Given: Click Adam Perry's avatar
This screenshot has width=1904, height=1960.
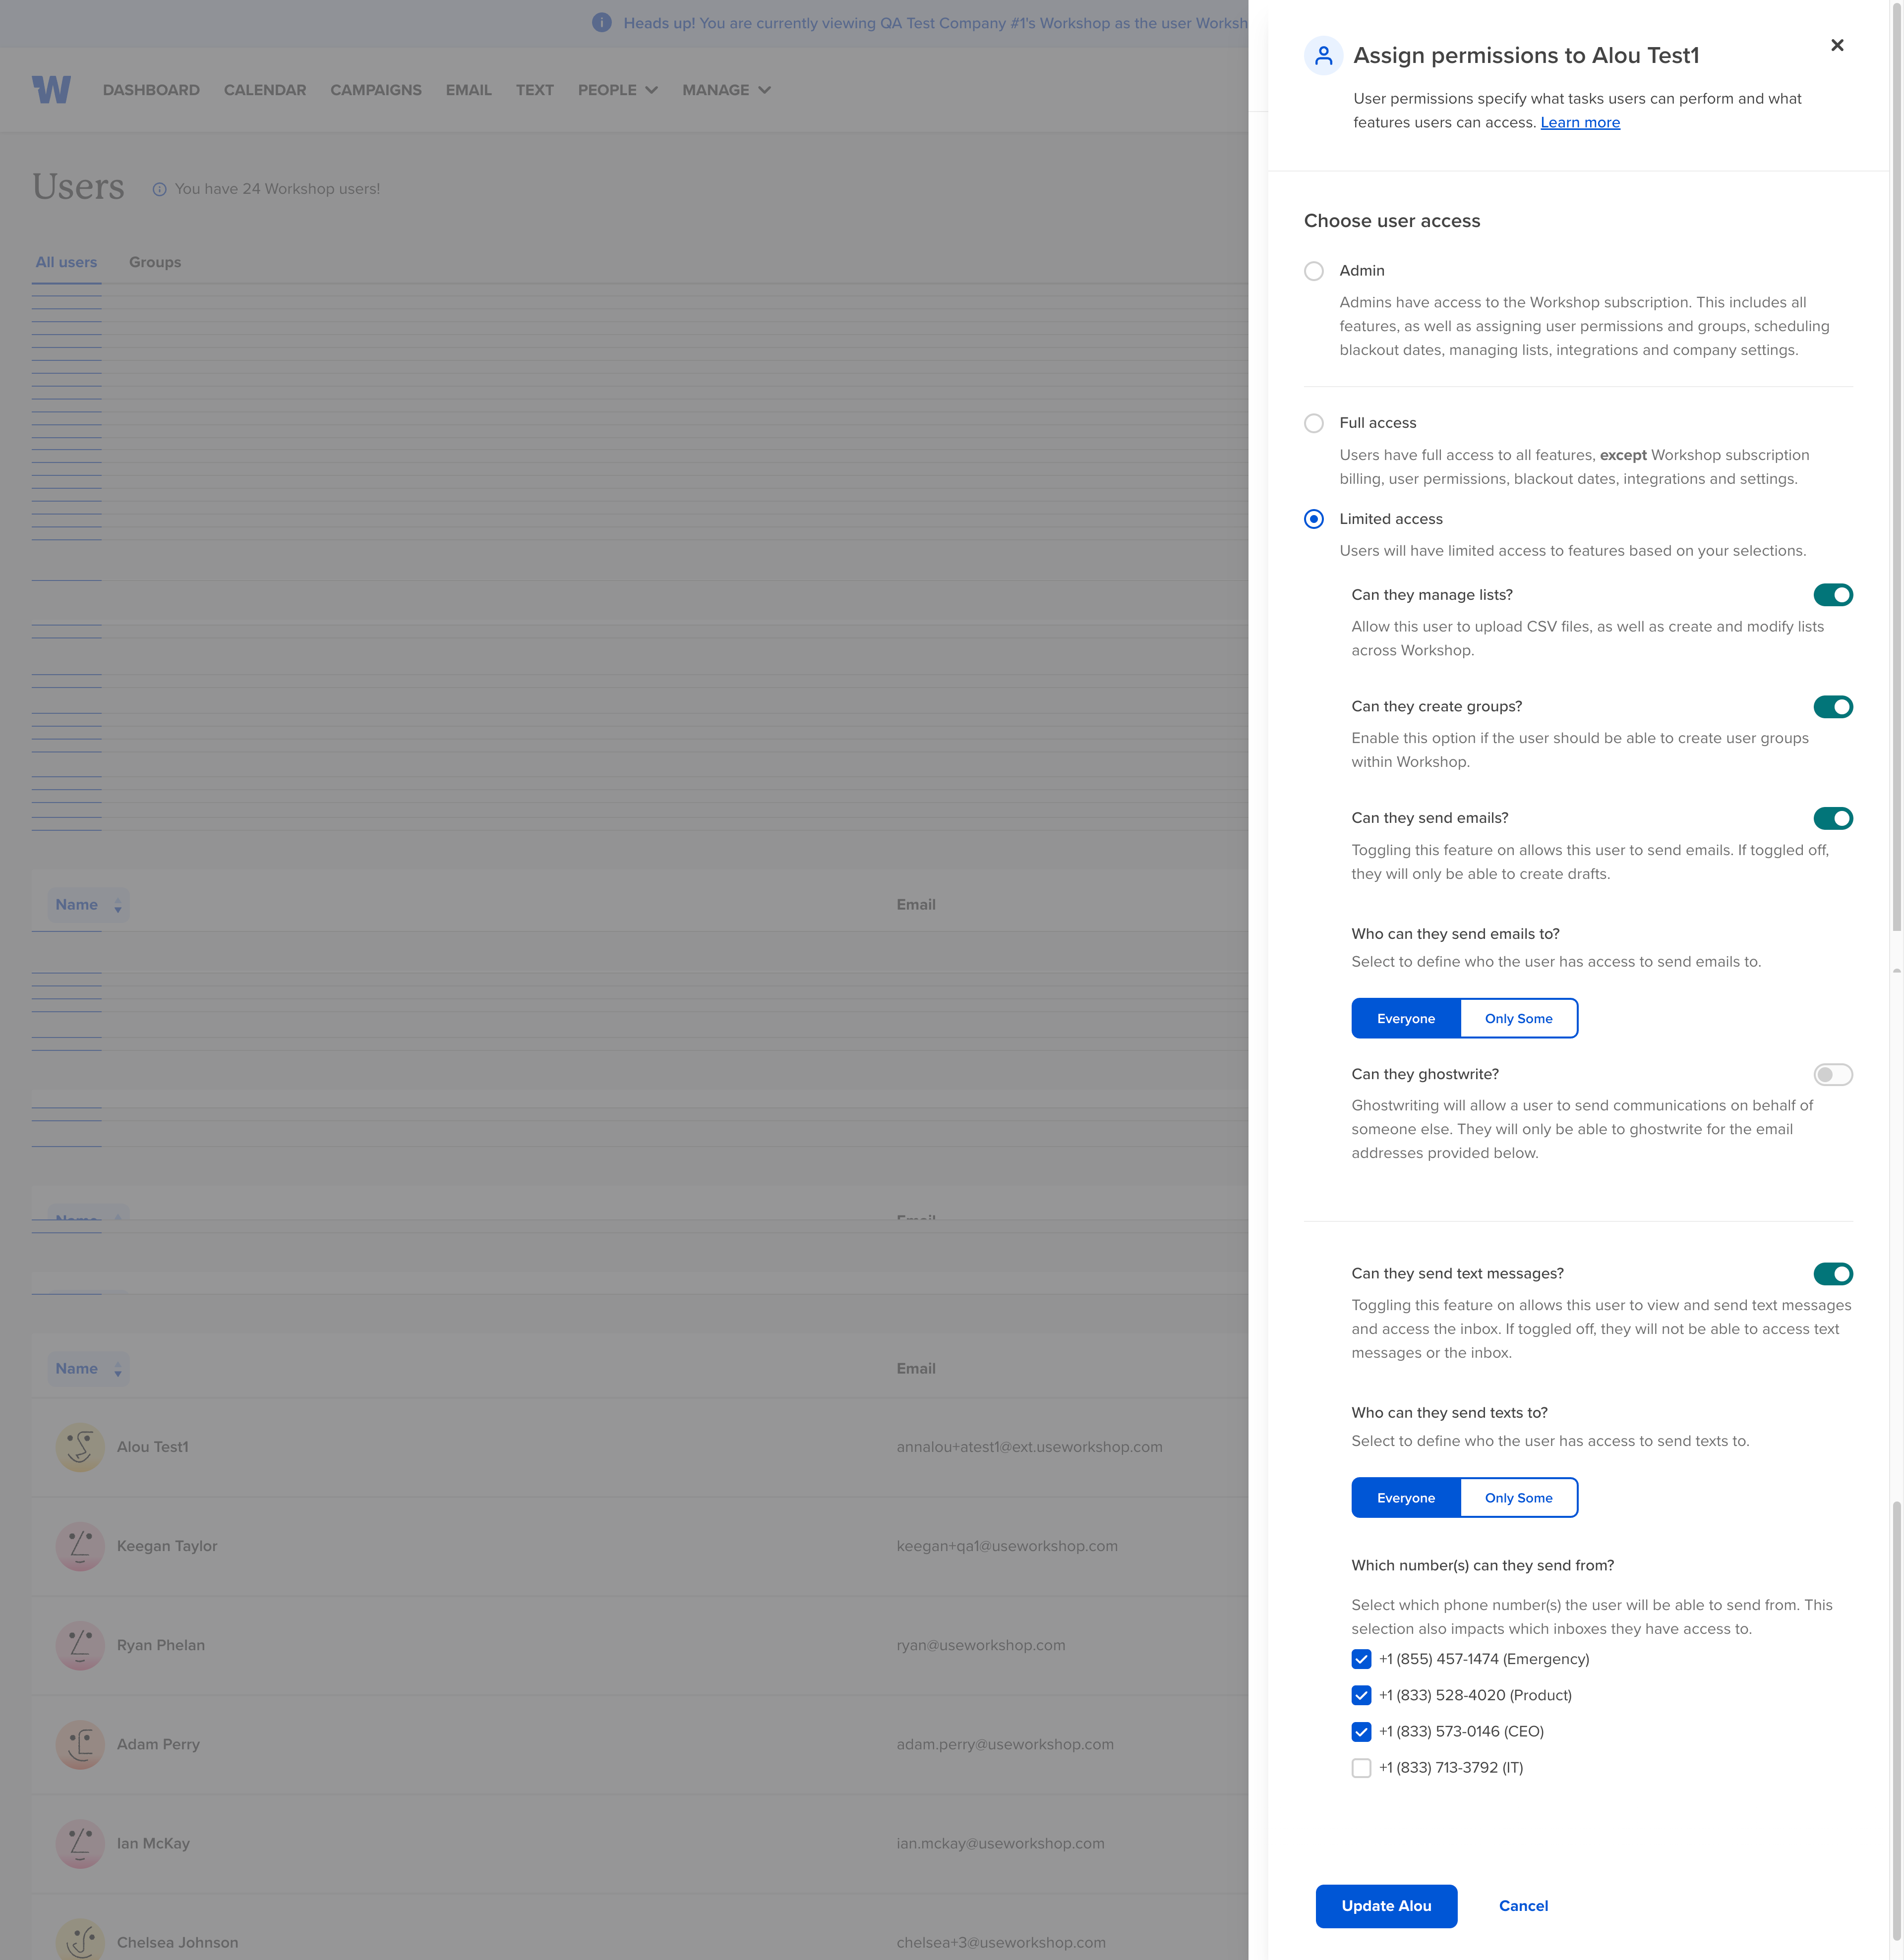Looking at the screenshot, I should coord(80,1744).
